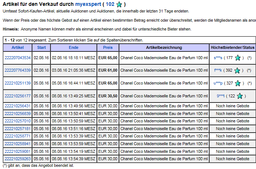This screenshot has height=169, width=256.
Task: Click feedback score 122 of bidder 9***l
Action: tap(232, 96)
